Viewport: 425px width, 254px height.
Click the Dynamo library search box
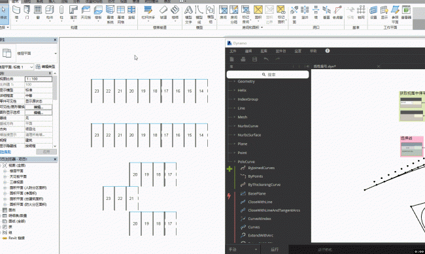pos(268,74)
